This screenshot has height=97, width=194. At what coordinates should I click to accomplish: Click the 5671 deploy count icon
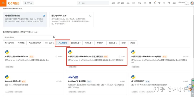coord(57,81)
